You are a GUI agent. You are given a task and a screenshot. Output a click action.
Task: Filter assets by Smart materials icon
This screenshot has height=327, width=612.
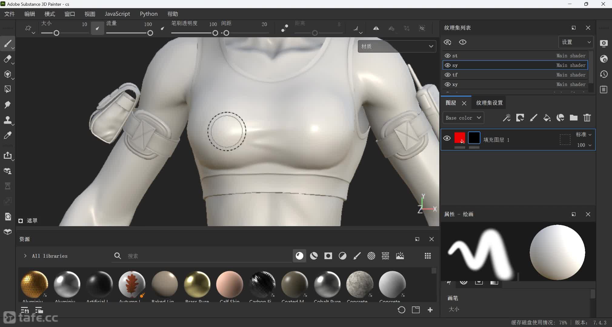314,256
